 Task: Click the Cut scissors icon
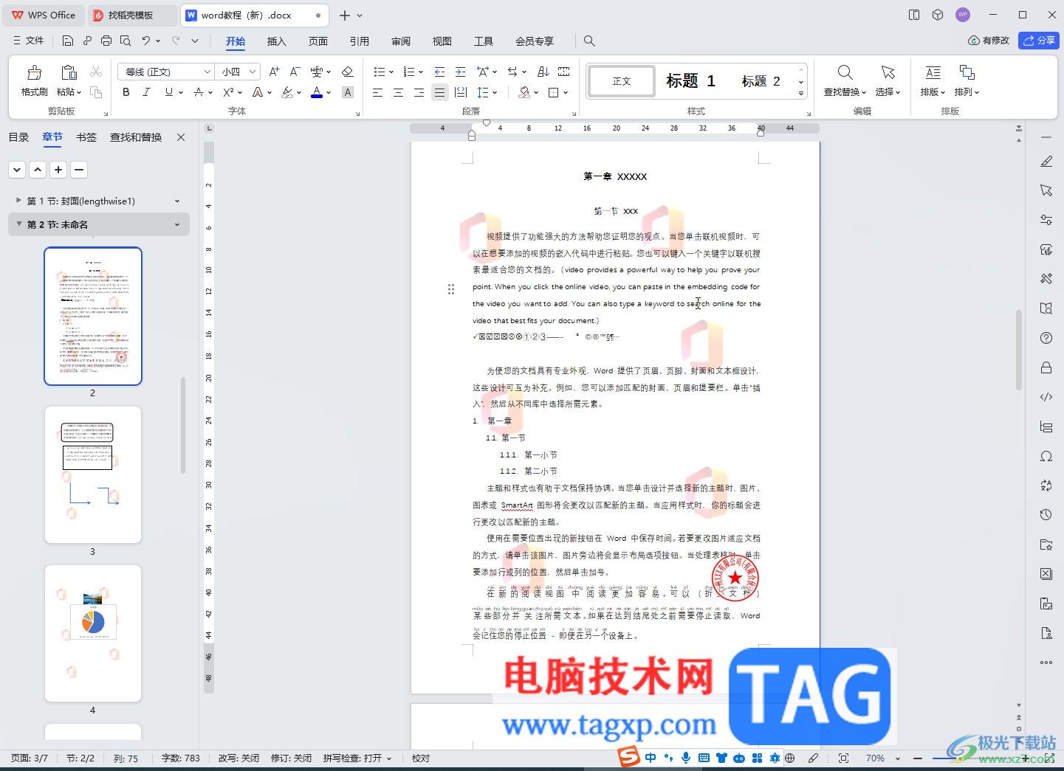96,72
